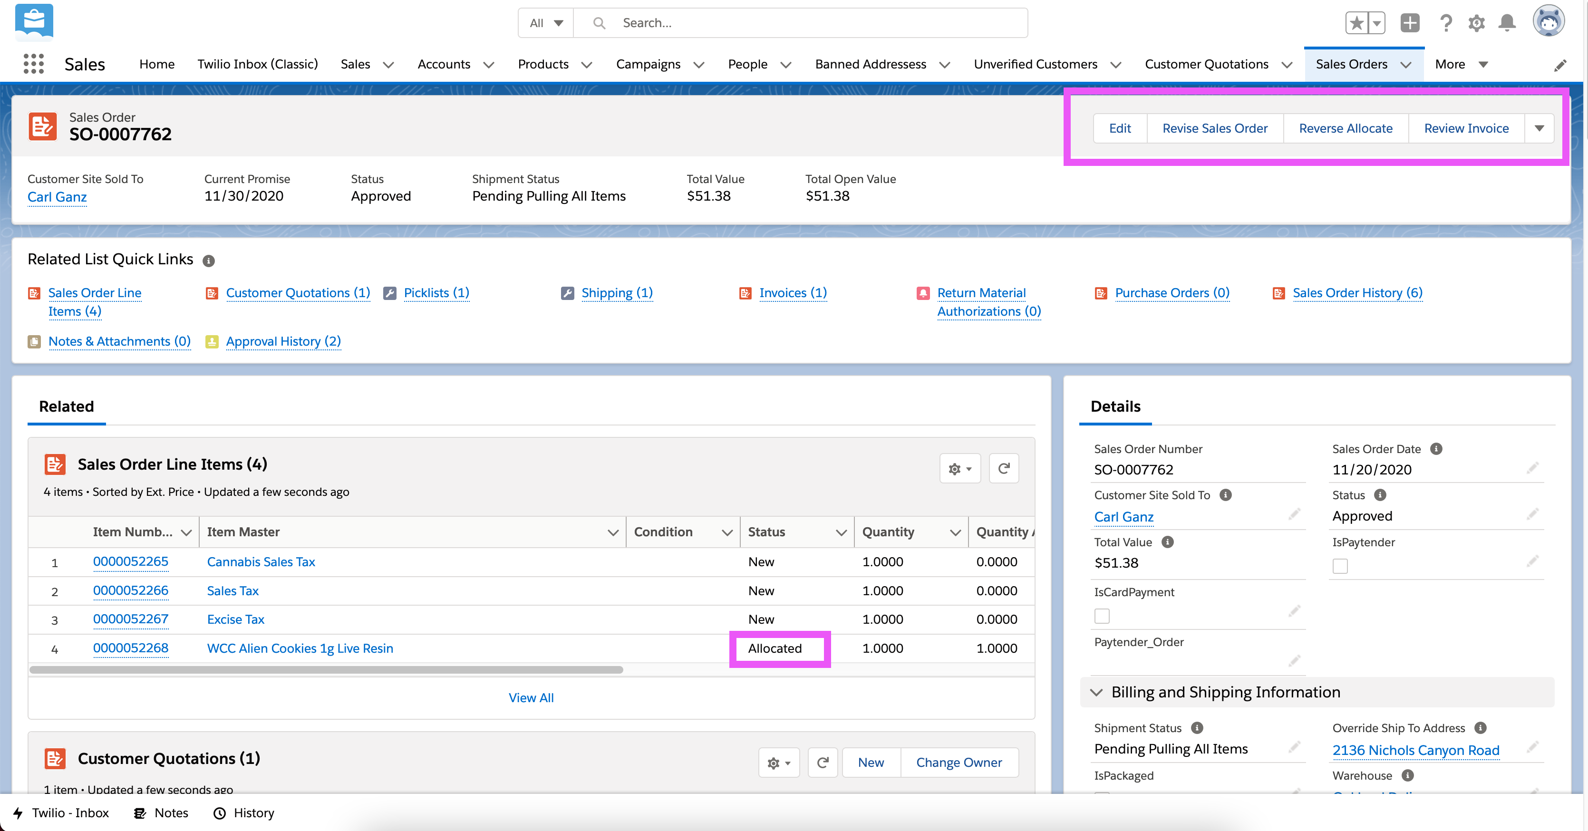Screen dimensions: 1588x831
Task: Collapse Billing and Shipping Information section
Action: pos(1096,692)
